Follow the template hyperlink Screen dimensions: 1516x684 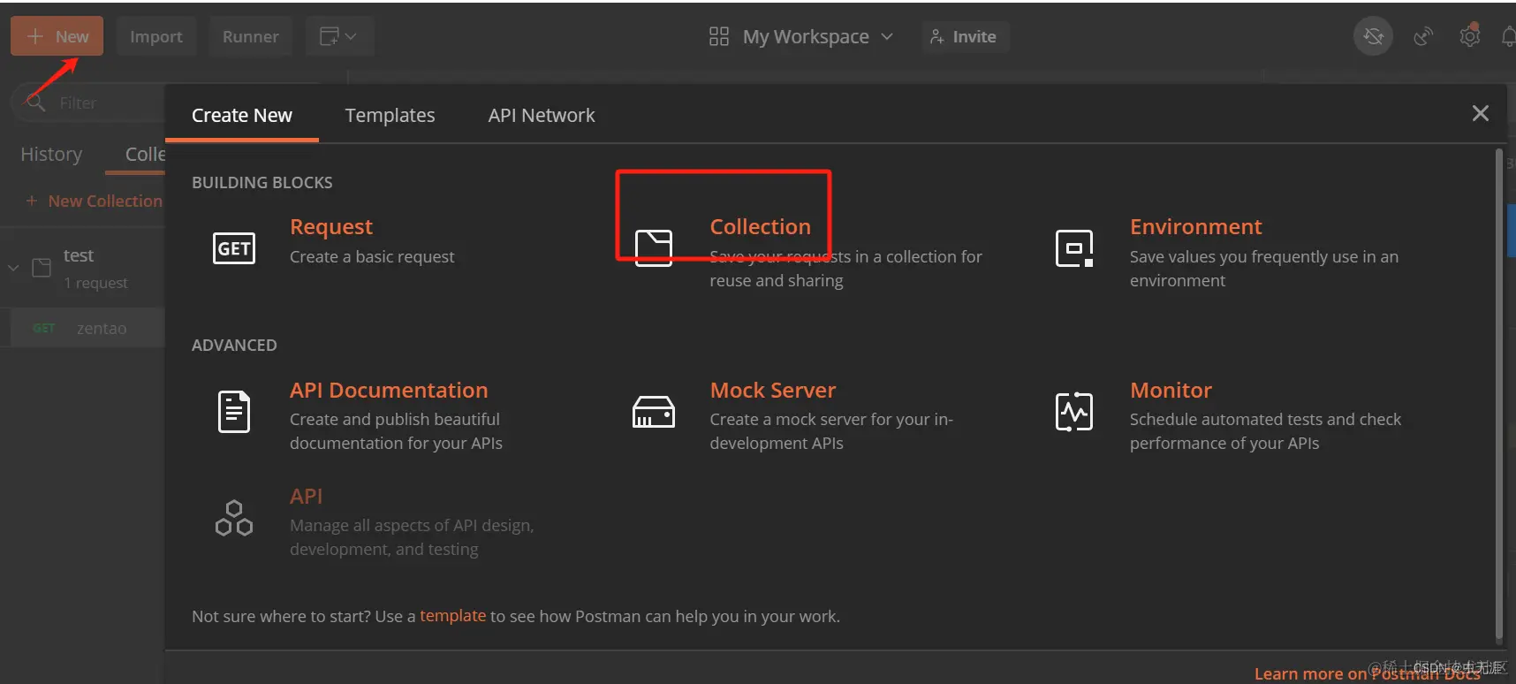[x=452, y=615]
